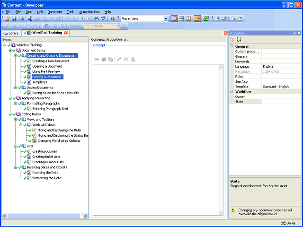Open the Link menu
The width and height of the screenshot is (303, 227).
[40, 12]
